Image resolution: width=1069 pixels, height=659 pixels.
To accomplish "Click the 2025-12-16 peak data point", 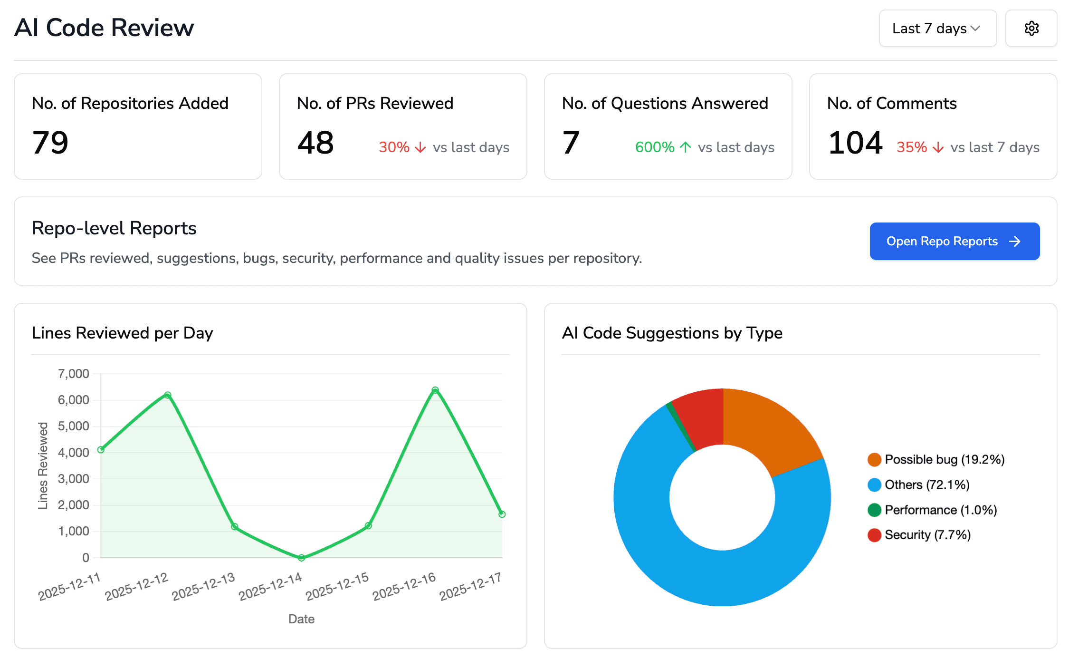I will tap(435, 390).
